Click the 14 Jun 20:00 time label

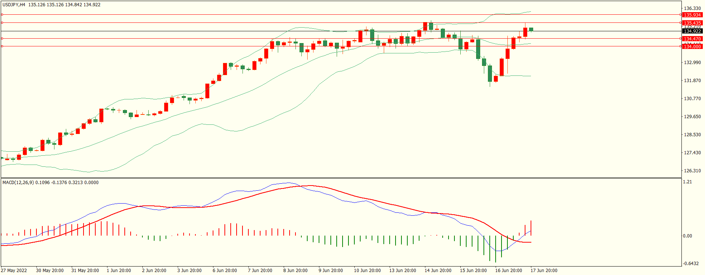point(438,271)
